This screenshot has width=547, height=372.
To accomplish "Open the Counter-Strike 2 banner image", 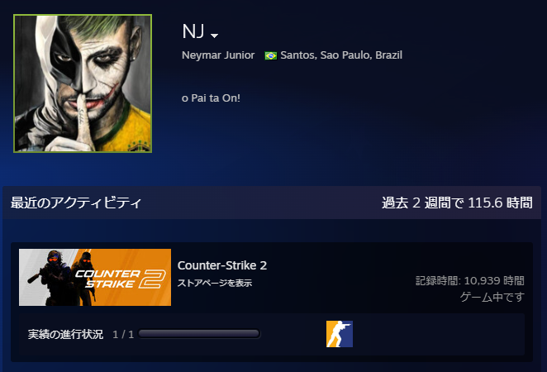I will pyautogui.click(x=95, y=278).
